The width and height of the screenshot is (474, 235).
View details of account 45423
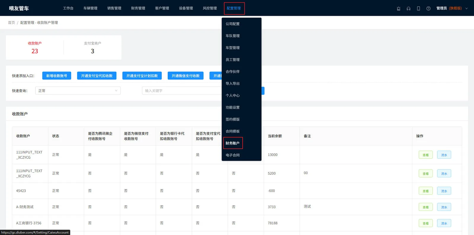(x=426, y=191)
